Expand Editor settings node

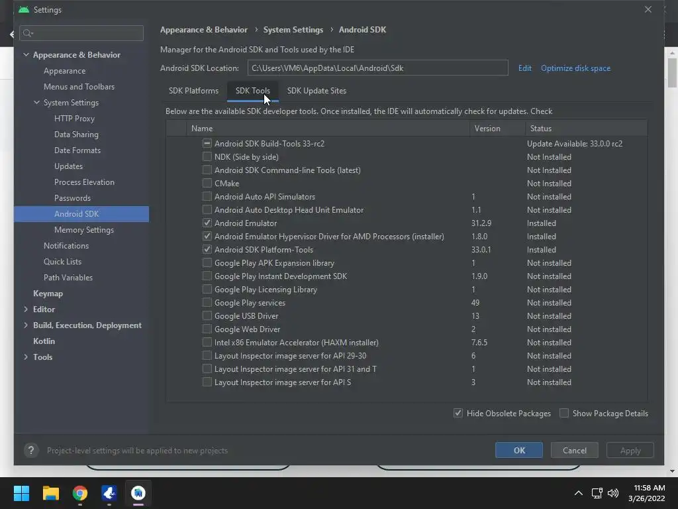click(26, 309)
